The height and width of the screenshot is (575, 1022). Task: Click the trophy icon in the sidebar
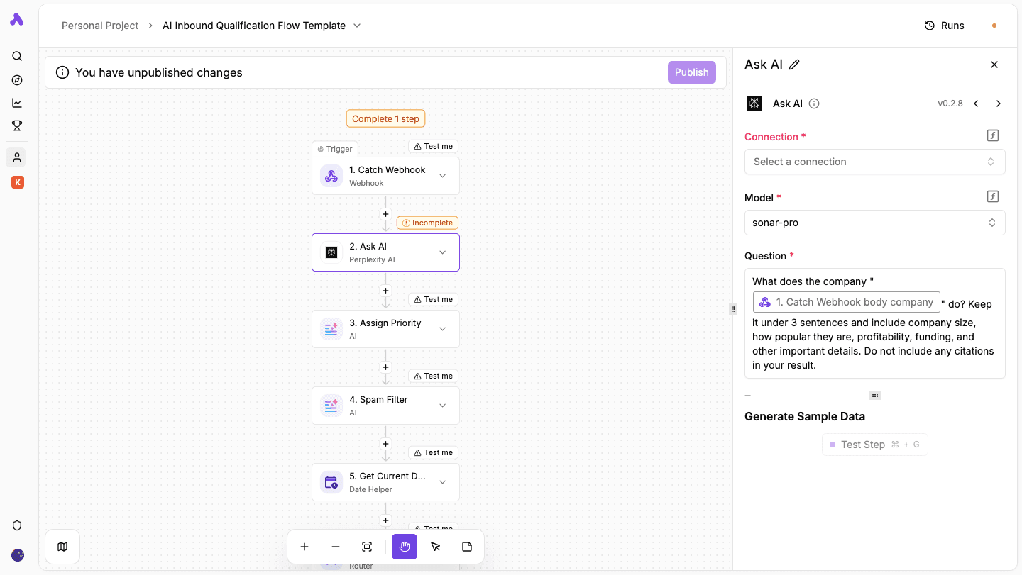pyautogui.click(x=17, y=125)
